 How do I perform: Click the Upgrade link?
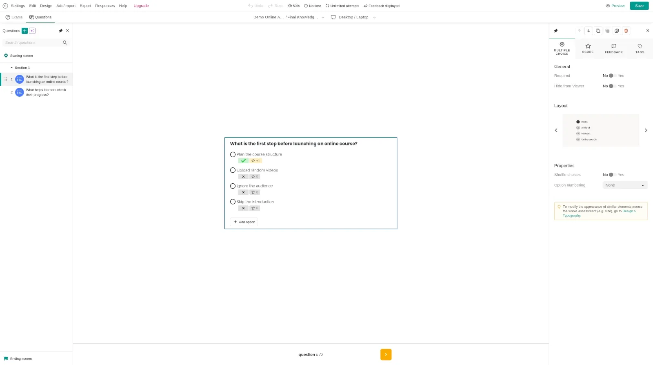click(141, 6)
